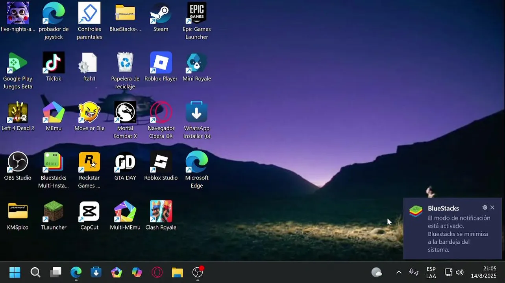Select the MEmu desktop shortcut
This screenshot has width=505, height=283.
click(x=54, y=116)
